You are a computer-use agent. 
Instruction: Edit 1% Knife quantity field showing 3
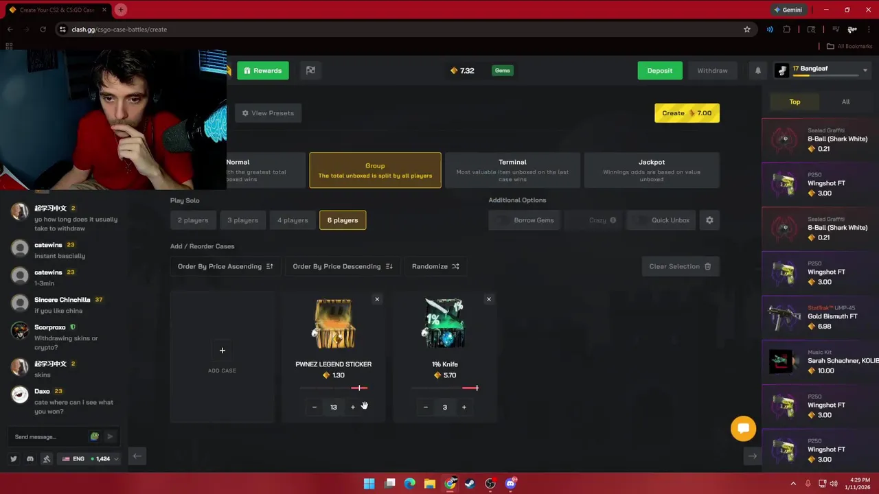pyautogui.click(x=445, y=408)
